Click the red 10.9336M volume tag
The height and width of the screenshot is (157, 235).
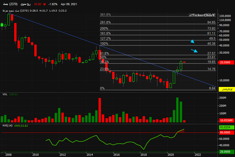(226, 120)
